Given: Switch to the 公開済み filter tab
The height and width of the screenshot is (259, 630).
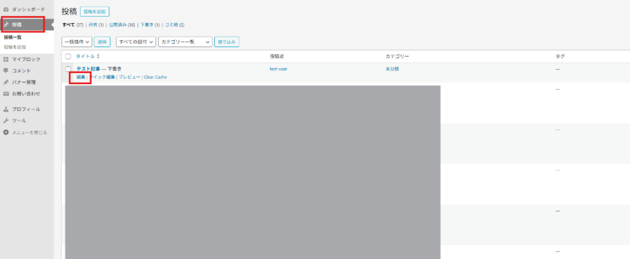Looking at the screenshot, I should pos(117,25).
